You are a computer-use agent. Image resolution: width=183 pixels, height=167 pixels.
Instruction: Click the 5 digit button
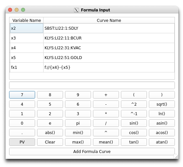tap(50, 104)
